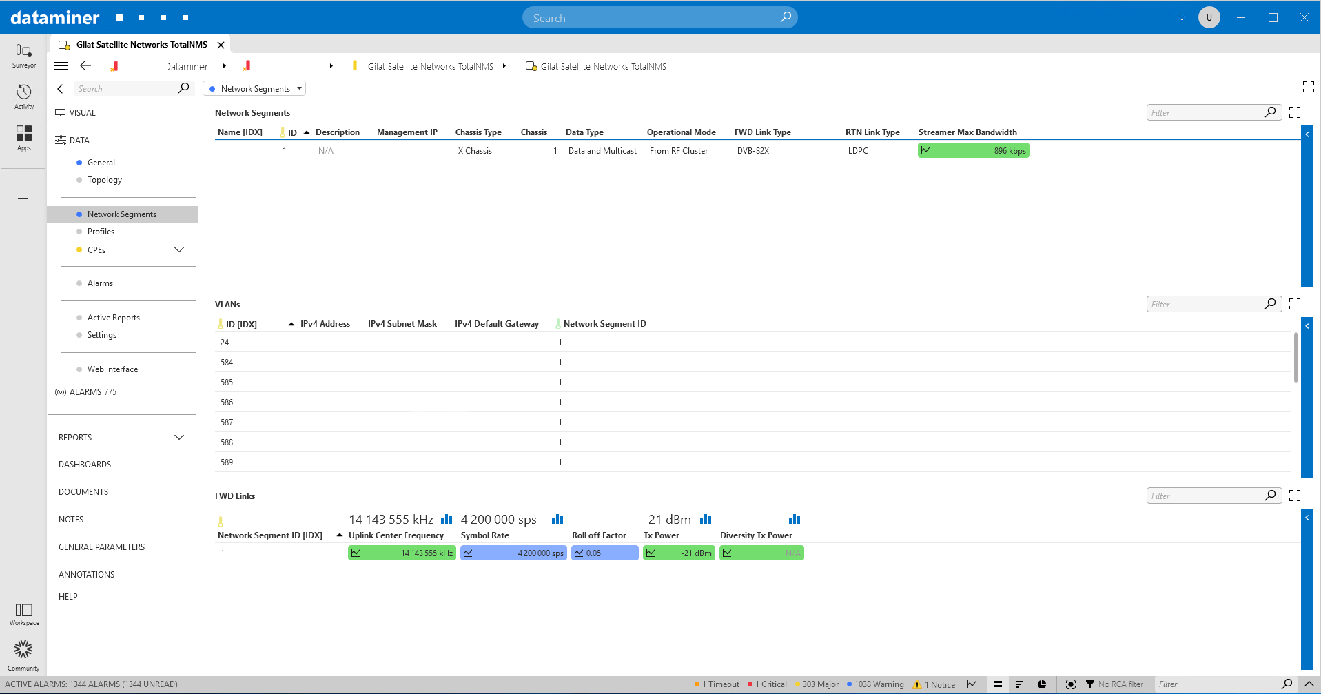The height and width of the screenshot is (694, 1321).
Task: Collapse FWD Links side panel arrow
Action: coord(1307,518)
